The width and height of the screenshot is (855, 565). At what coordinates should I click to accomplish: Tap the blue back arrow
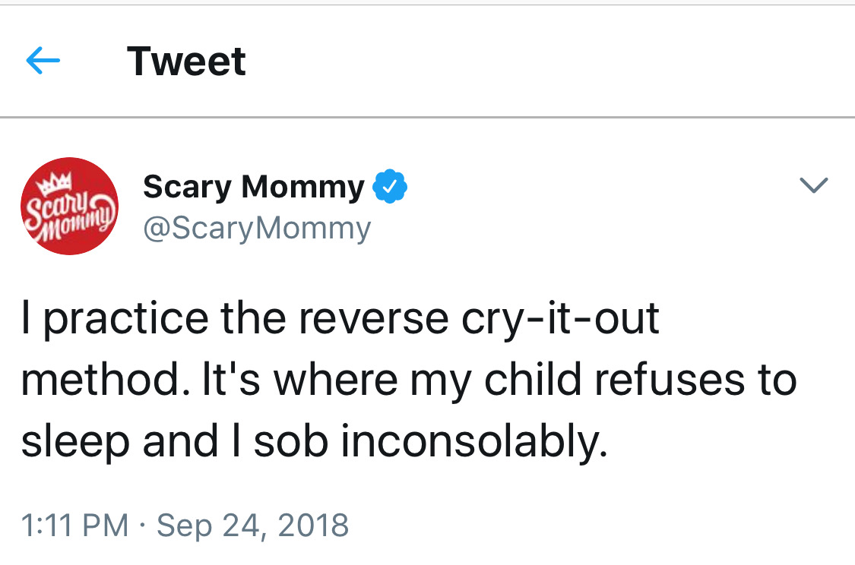click(x=43, y=62)
